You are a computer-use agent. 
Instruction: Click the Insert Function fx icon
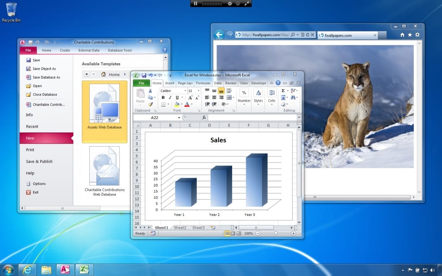tap(204, 117)
